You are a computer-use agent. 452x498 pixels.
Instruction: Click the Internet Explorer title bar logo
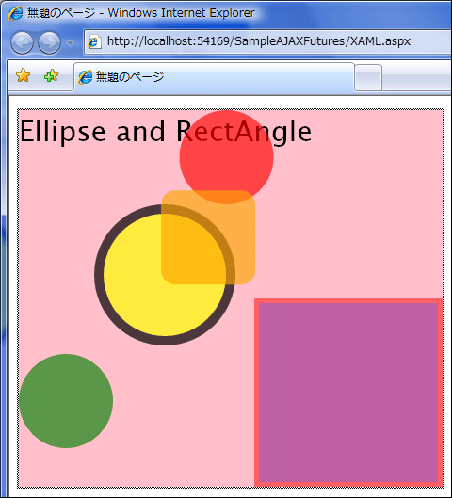pos(15,13)
